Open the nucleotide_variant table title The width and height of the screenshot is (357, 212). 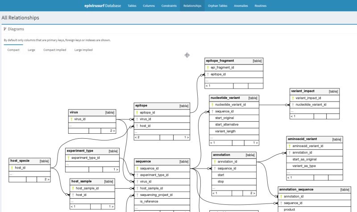pos(225,98)
